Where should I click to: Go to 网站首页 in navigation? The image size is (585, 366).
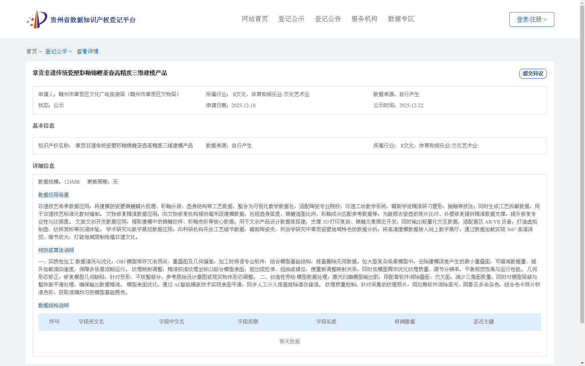[255, 19]
